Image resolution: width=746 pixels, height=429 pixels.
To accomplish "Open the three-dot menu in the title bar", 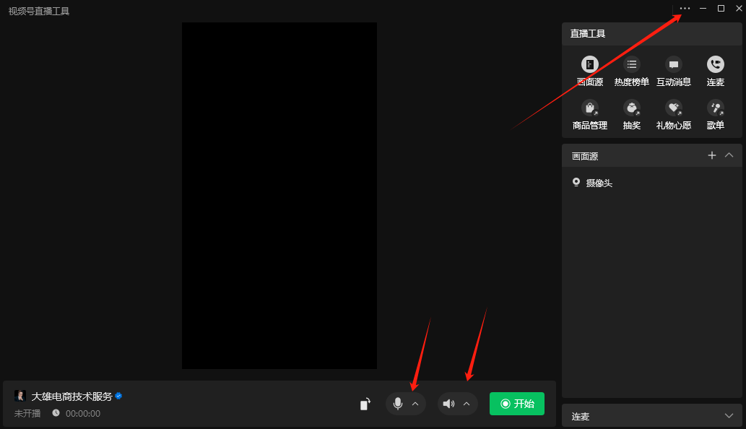I will click(x=684, y=9).
